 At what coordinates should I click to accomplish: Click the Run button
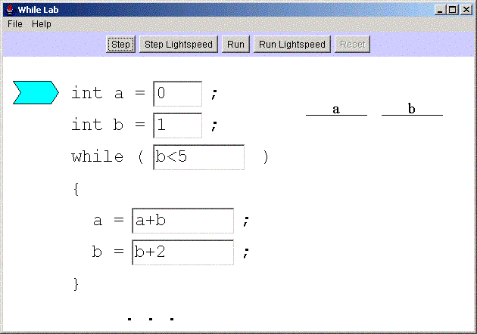235,44
